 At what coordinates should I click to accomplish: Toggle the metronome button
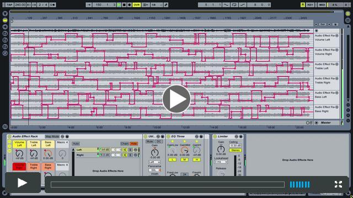click(x=52, y=5)
